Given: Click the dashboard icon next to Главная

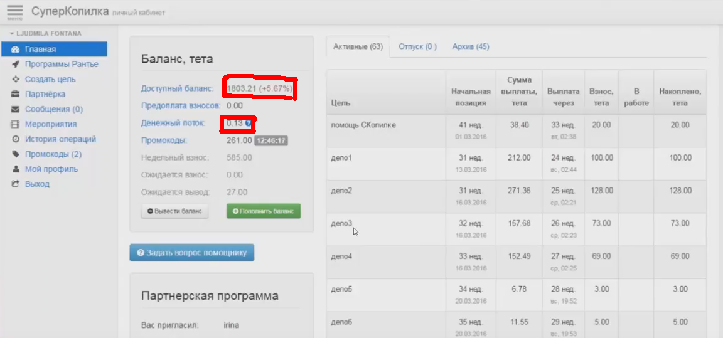Looking at the screenshot, I should [16, 49].
